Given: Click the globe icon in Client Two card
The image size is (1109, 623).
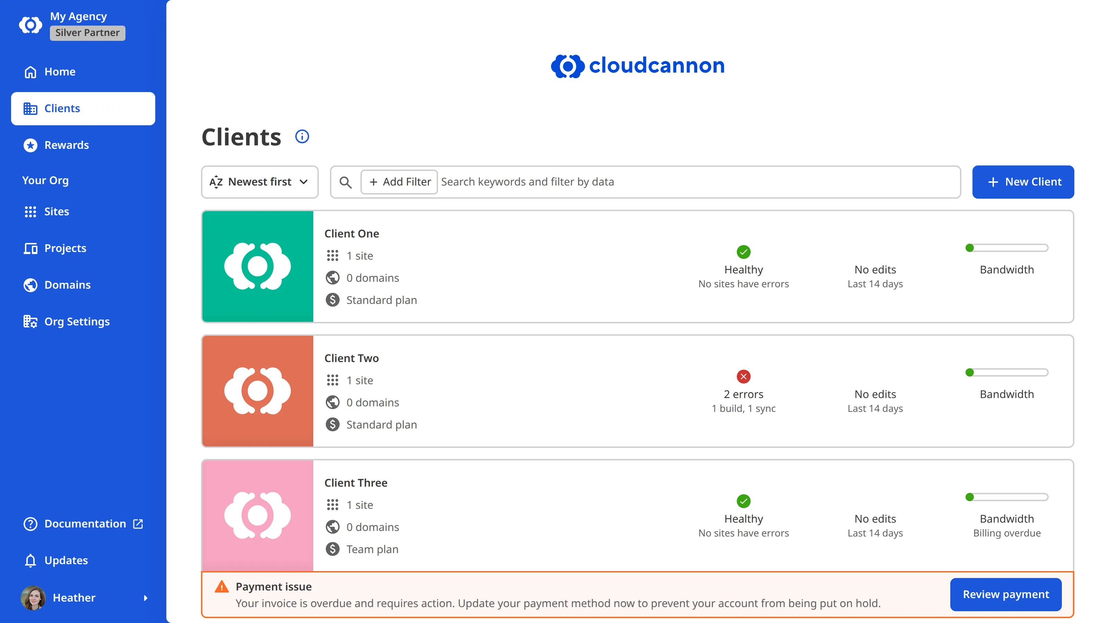Looking at the screenshot, I should pos(332,403).
